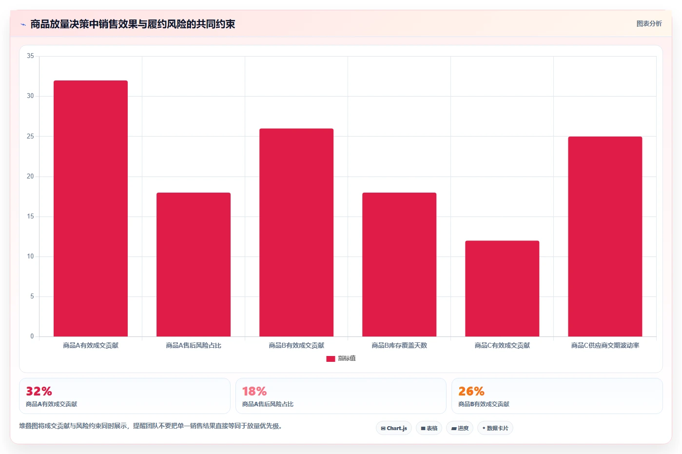Click the y-axis value 35

click(30, 56)
